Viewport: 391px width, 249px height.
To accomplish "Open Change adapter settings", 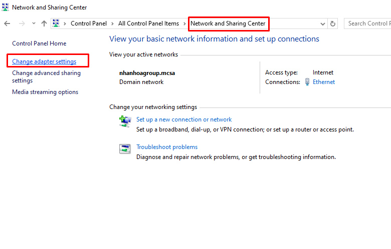I will 44,61.
